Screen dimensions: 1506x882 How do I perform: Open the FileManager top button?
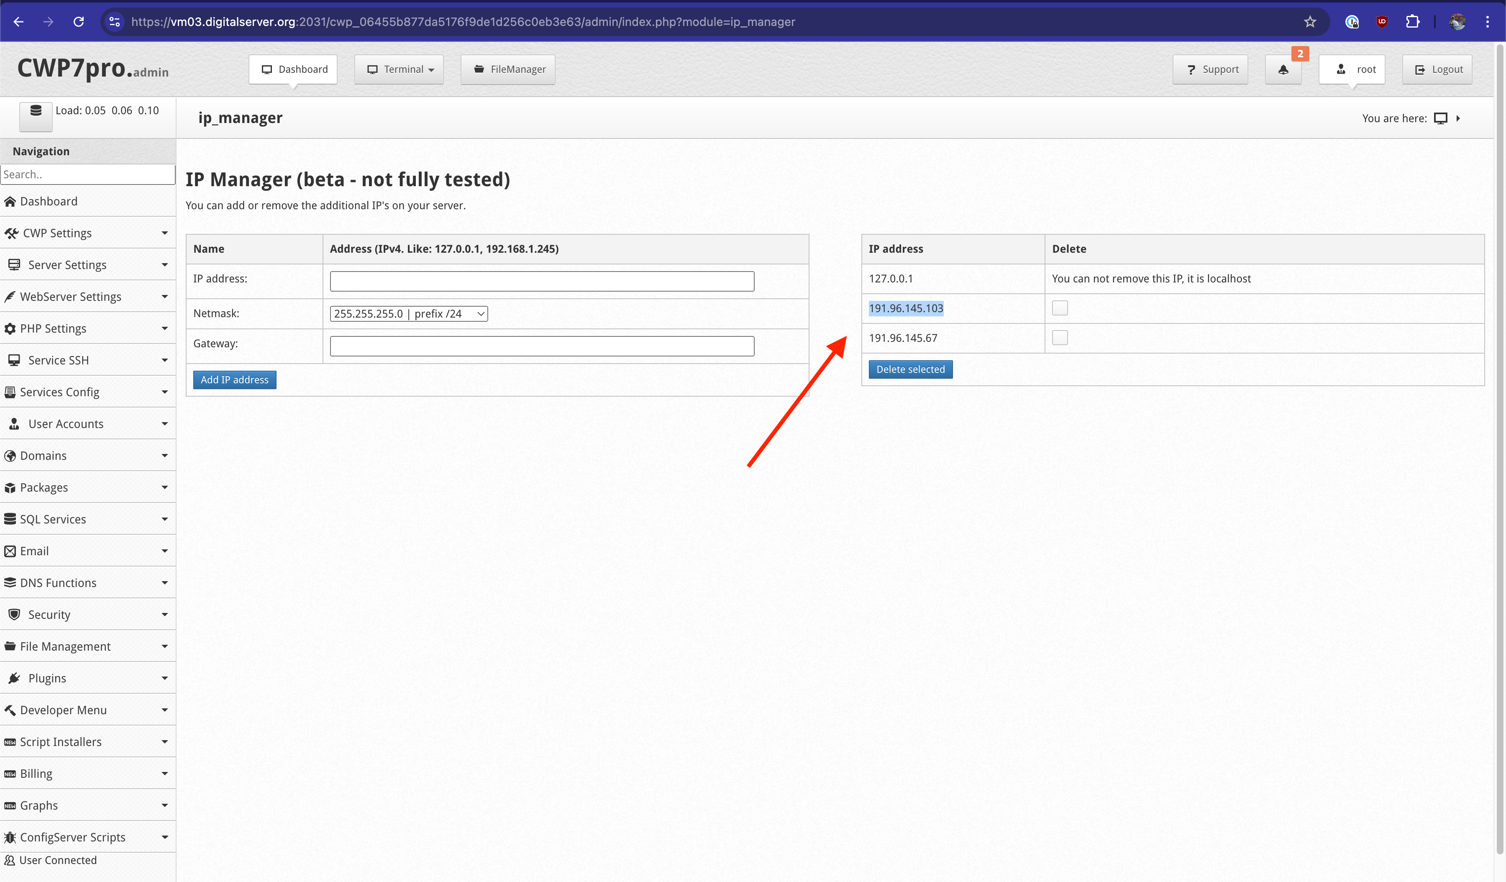(x=508, y=70)
